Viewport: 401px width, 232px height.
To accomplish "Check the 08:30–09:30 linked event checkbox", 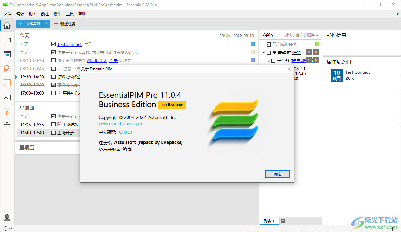I will tap(54, 61).
